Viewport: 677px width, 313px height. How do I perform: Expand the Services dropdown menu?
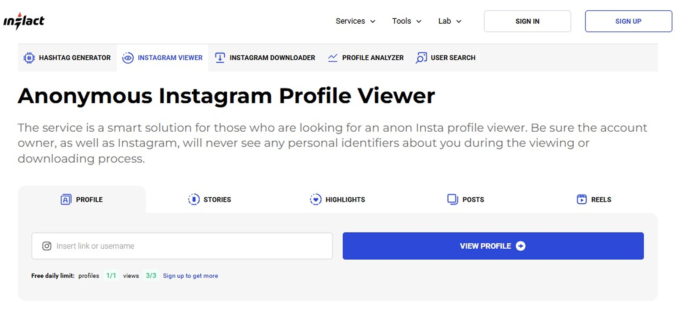pos(355,21)
